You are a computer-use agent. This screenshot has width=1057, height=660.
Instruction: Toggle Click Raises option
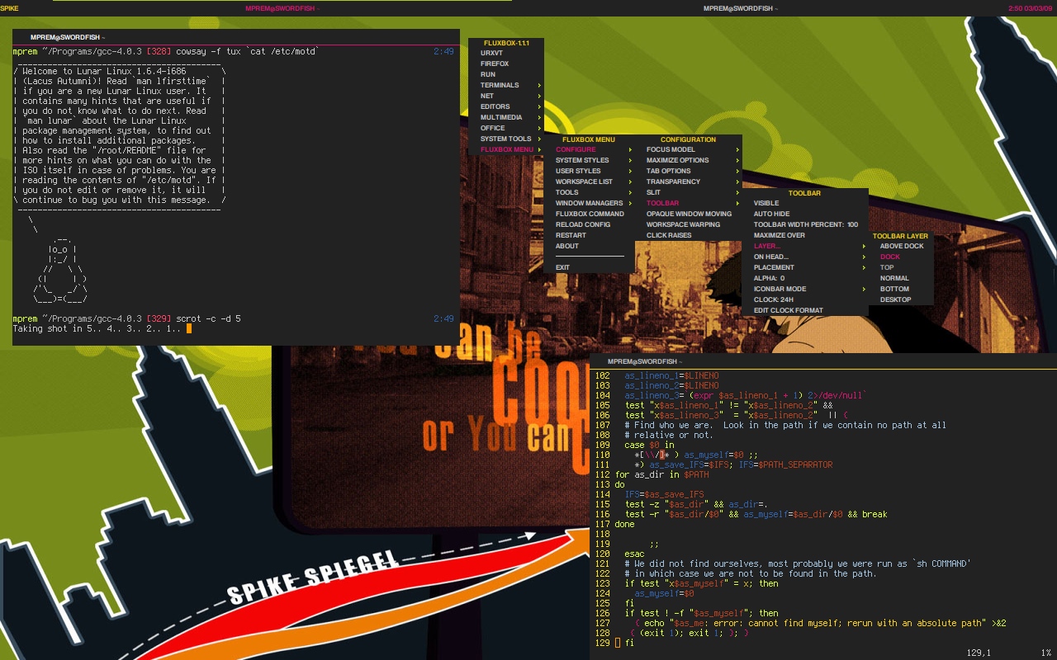coord(689,235)
